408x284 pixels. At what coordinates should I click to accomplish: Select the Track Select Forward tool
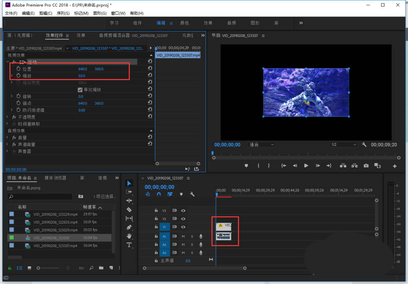(129, 192)
